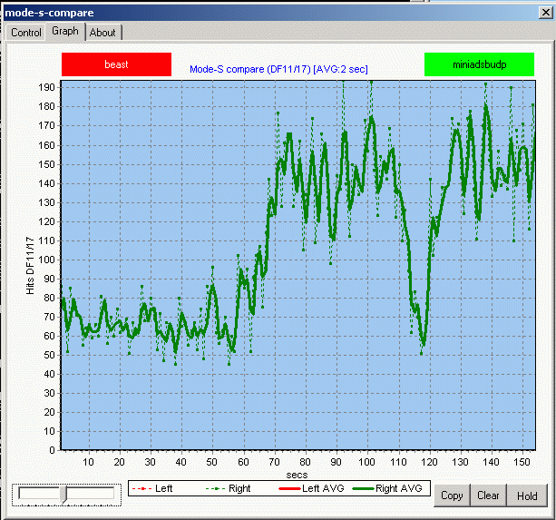The width and height of the screenshot is (556, 520).
Task: Clear the graph data
Action: pyautogui.click(x=488, y=495)
